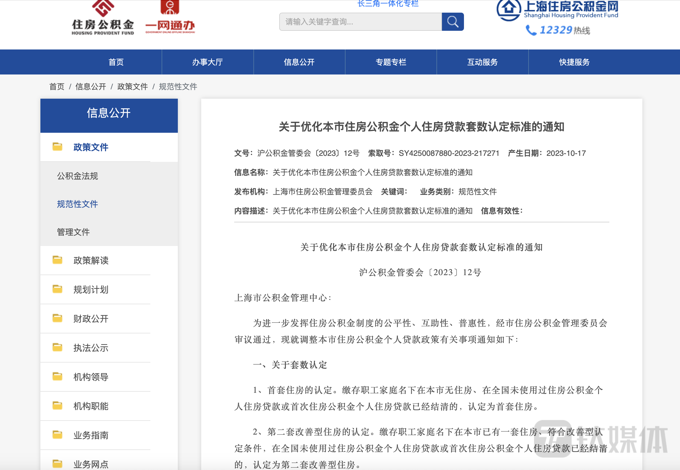Expand the 机构领导 sidebar section
This screenshot has height=470, width=680.
(91, 377)
